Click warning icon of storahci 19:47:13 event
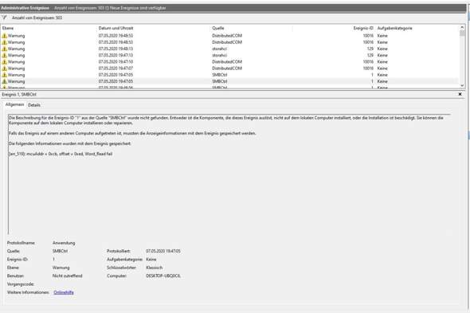 5,56
